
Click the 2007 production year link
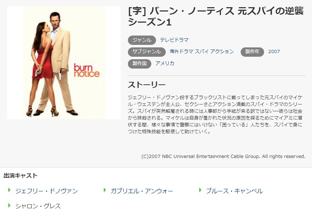pyautogui.click(x=274, y=52)
